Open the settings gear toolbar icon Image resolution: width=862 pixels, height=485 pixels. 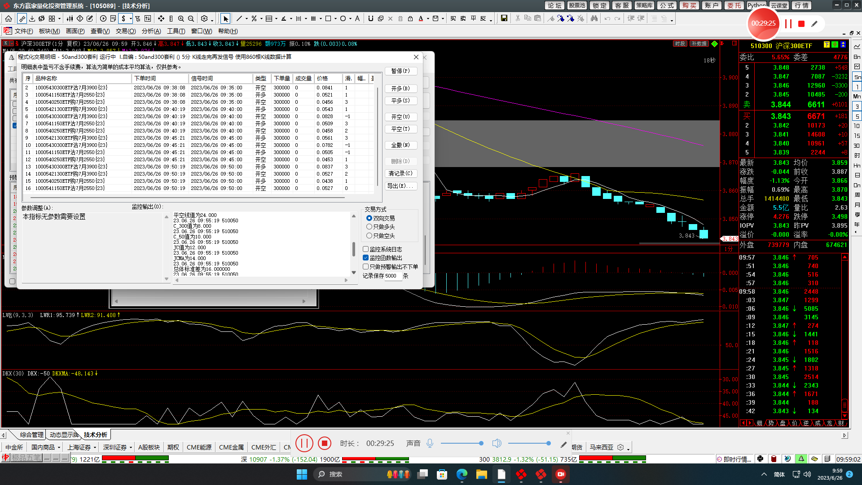(x=204, y=18)
